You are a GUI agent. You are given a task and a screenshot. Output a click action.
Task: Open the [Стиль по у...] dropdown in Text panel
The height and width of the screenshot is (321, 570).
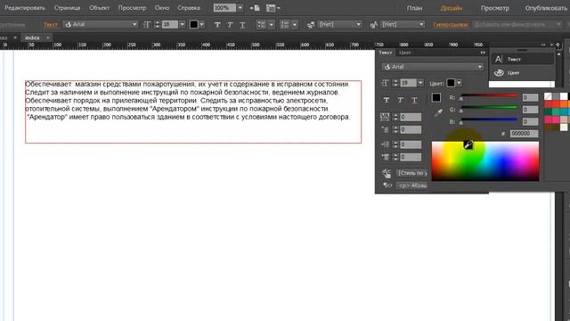tap(411, 173)
